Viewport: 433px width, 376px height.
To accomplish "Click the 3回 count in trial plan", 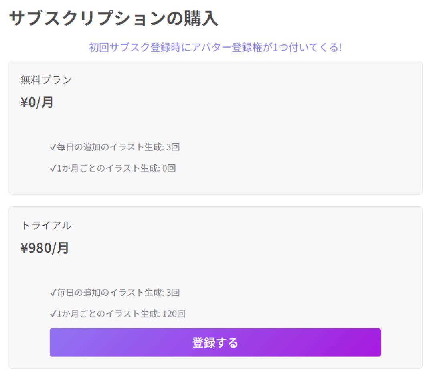I will tap(173, 293).
